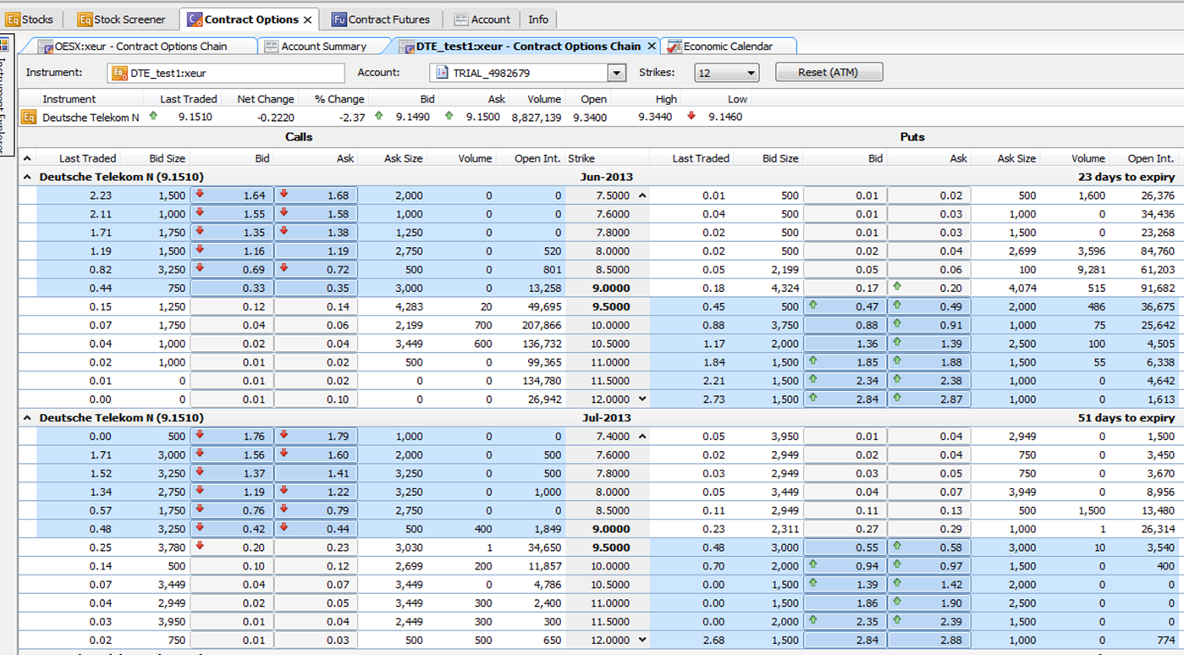The height and width of the screenshot is (655, 1184).
Task: Select the Contract Futures tab
Action: point(381,19)
